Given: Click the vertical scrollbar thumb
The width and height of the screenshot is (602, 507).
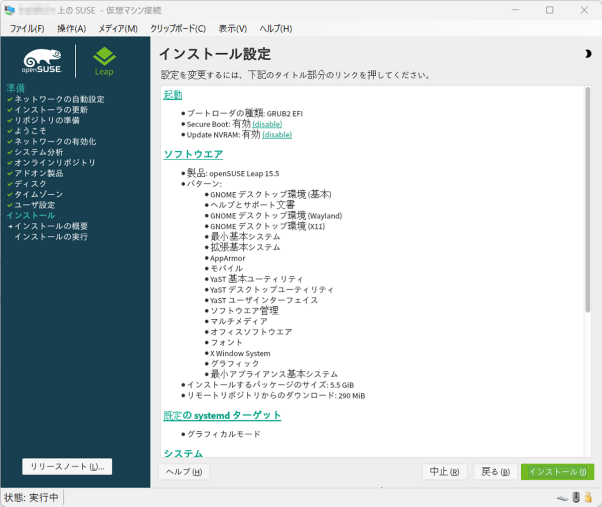Looking at the screenshot, I should pyautogui.click(x=587, y=200).
